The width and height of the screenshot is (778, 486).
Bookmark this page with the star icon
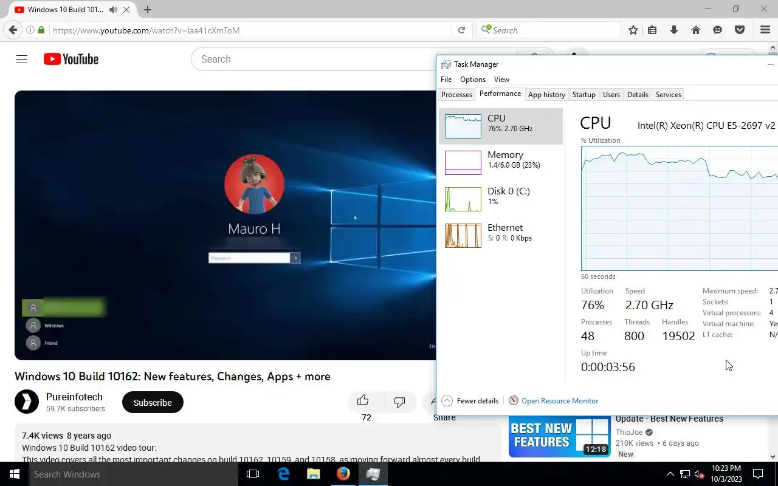point(633,30)
